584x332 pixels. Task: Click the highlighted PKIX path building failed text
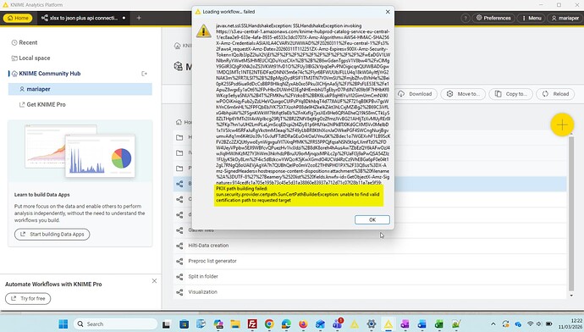[299, 195]
